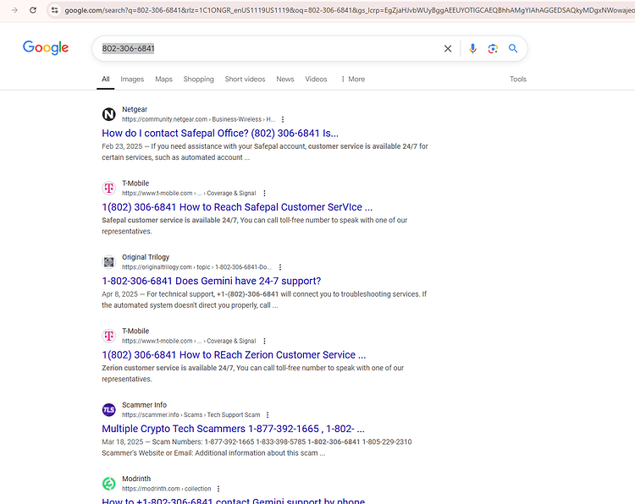Click the voice search microphone icon
635x504 pixels.
coord(472,48)
